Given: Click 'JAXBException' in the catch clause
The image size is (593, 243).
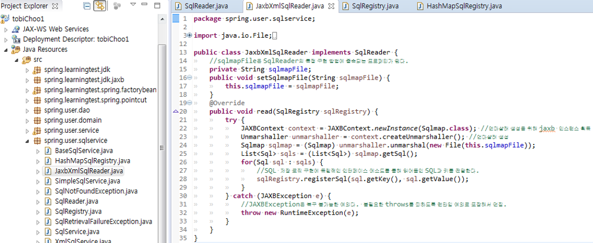Looking at the screenshot, I should point(285,196).
